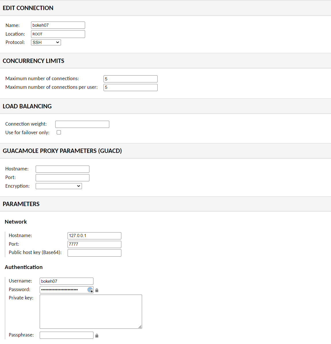Select the Public host key (Base64) field
This screenshot has height=344, width=331.
click(94, 253)
